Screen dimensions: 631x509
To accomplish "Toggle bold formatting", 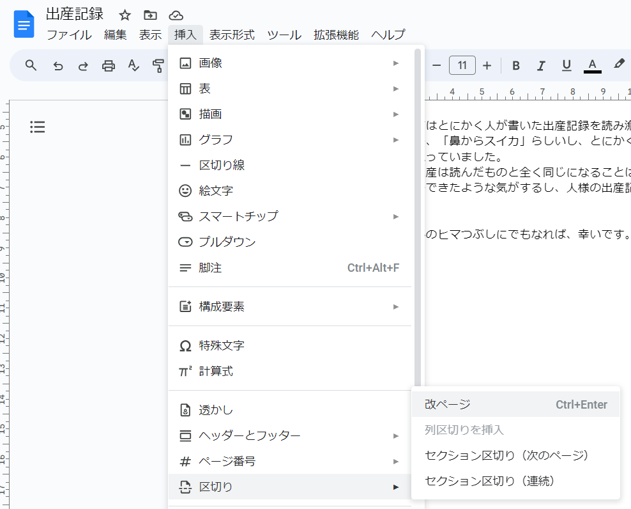I will 516,65.
